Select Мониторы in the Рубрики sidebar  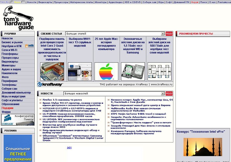pyautogui.click(x=8, y=65)
